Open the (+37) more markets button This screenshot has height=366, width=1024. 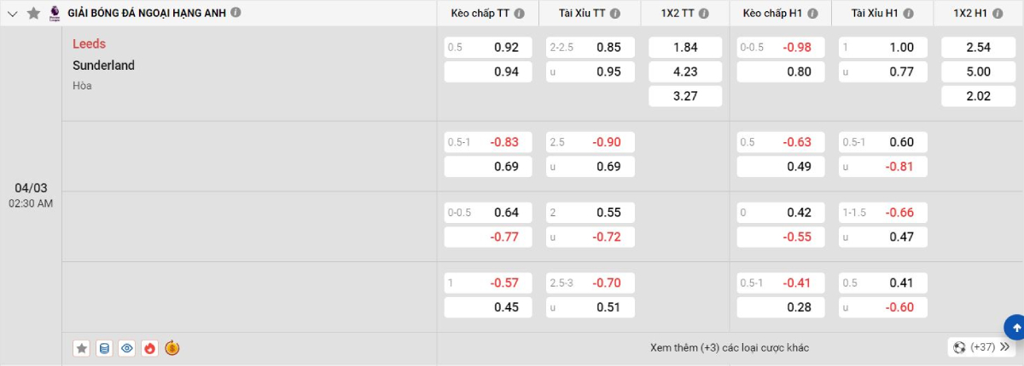click(982, 347)
